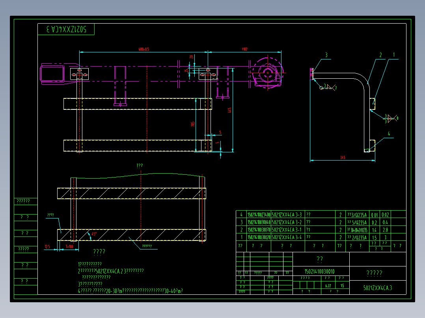Click drawing number 5021ZXX4CA.3-3 in parts list
This screenshot has height=318, width=425.
coord(287,215)
